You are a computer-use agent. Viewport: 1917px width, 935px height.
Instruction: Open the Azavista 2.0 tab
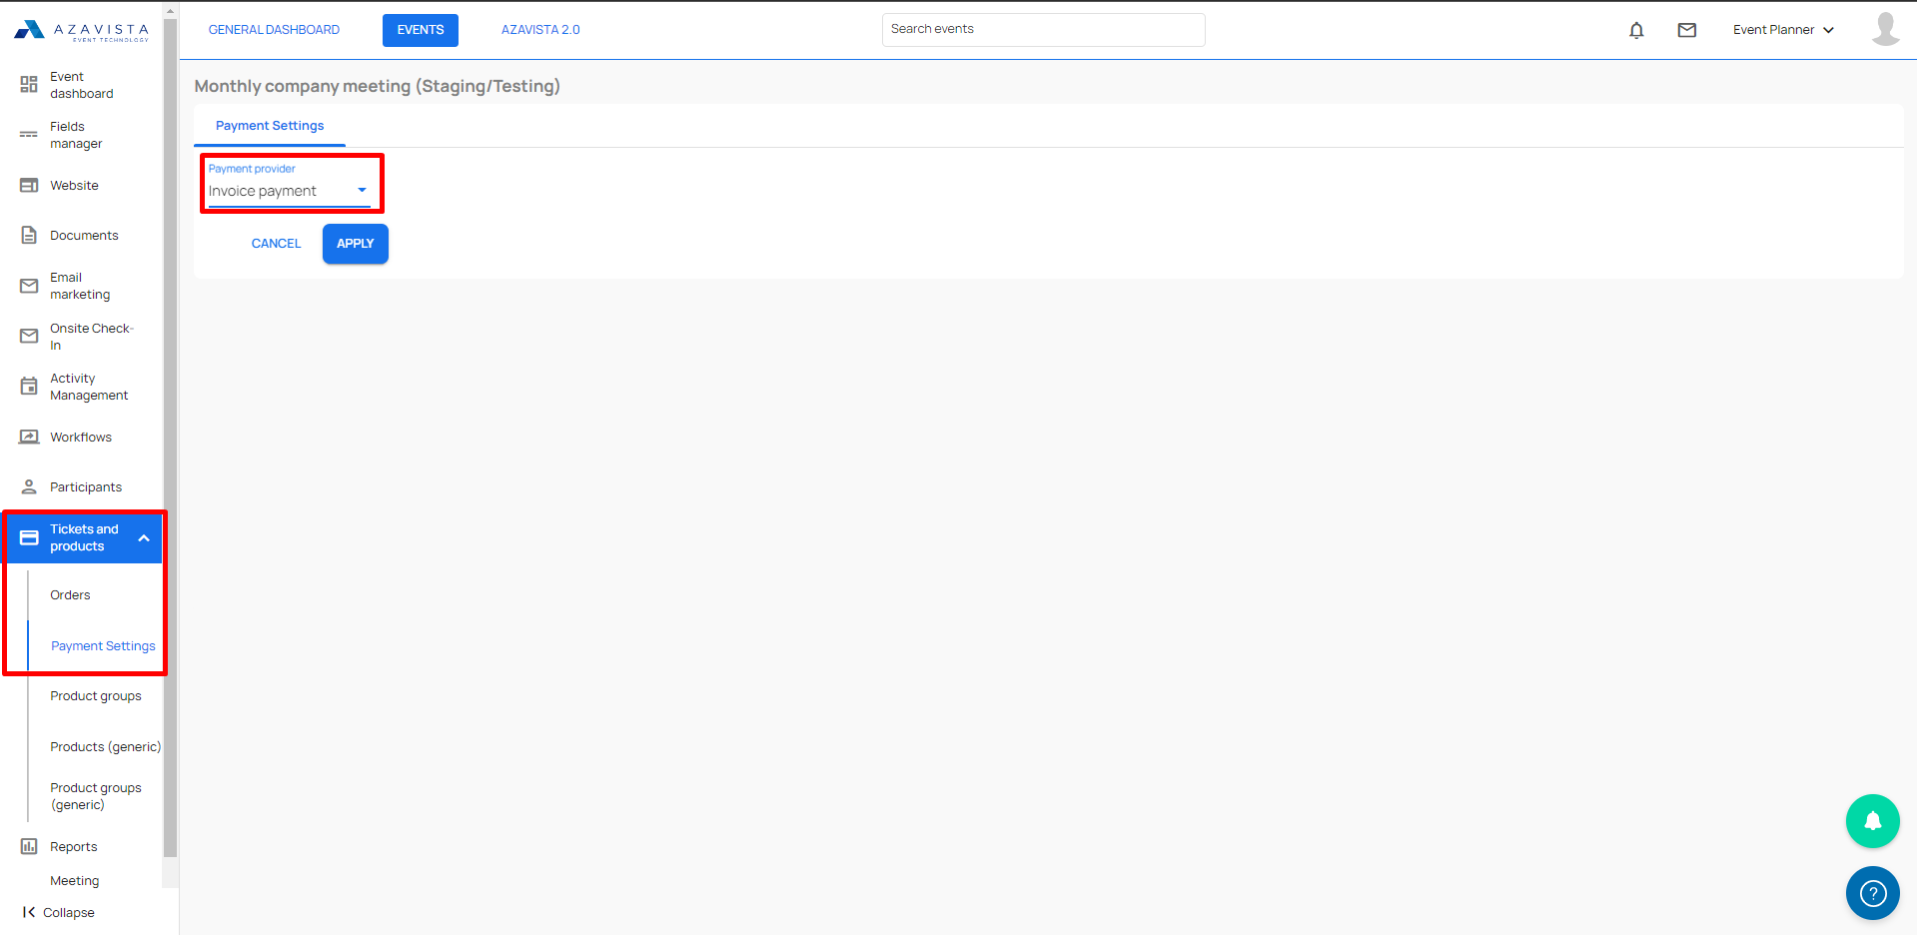click(x=540, y=30)
